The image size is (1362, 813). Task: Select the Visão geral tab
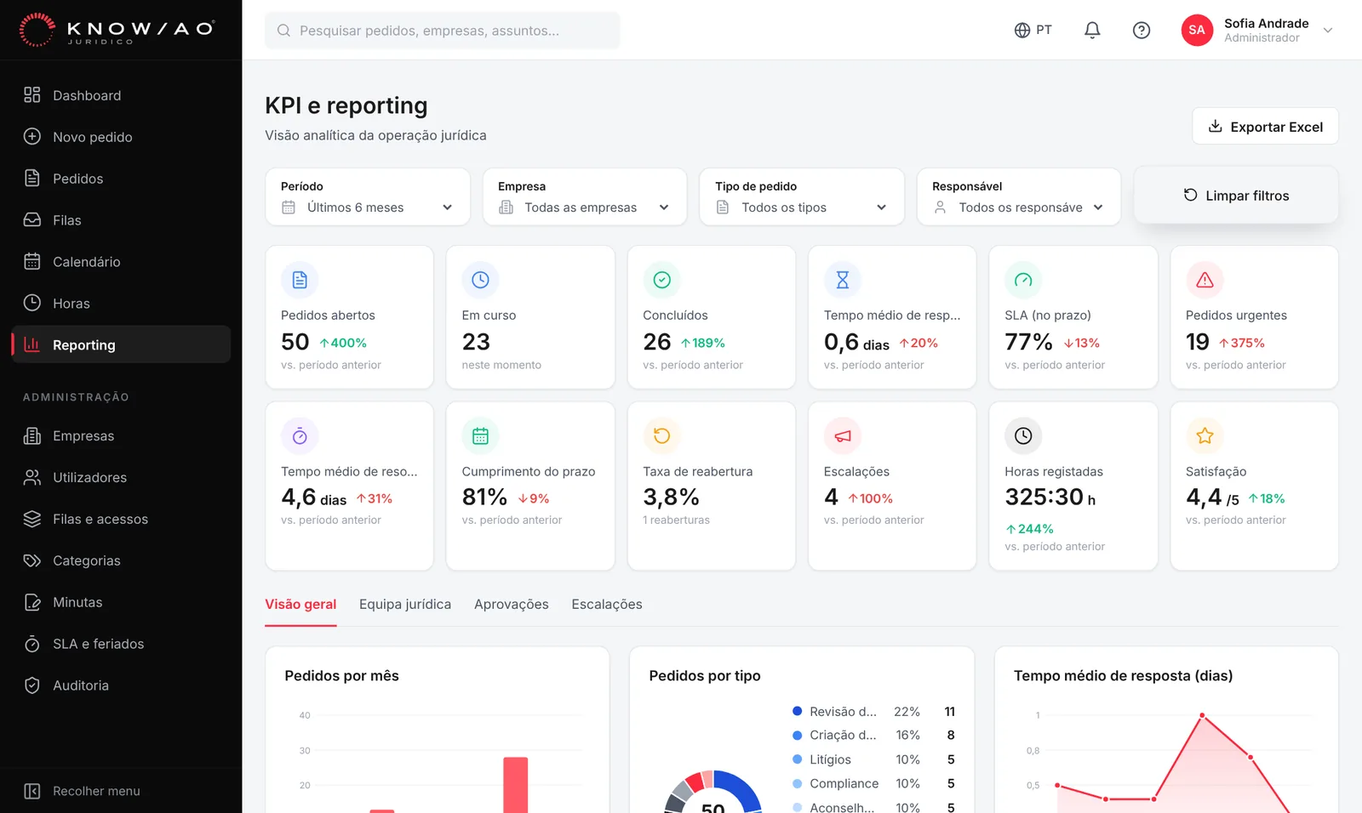300,605
